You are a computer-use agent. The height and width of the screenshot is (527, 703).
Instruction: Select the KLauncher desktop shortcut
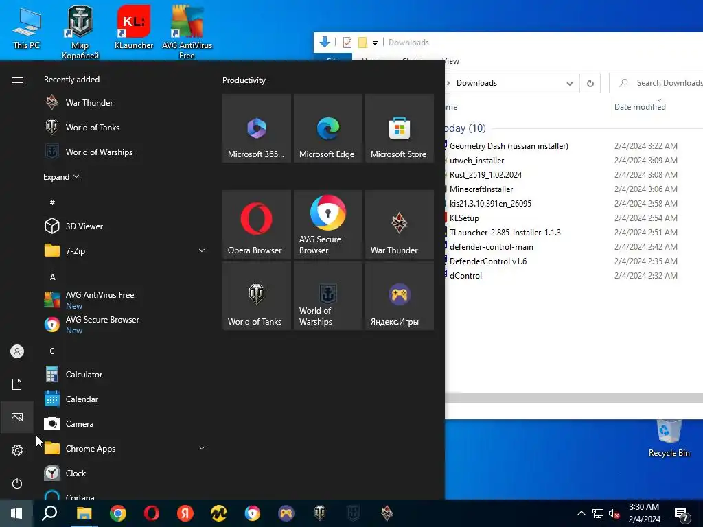coord(134,27)
